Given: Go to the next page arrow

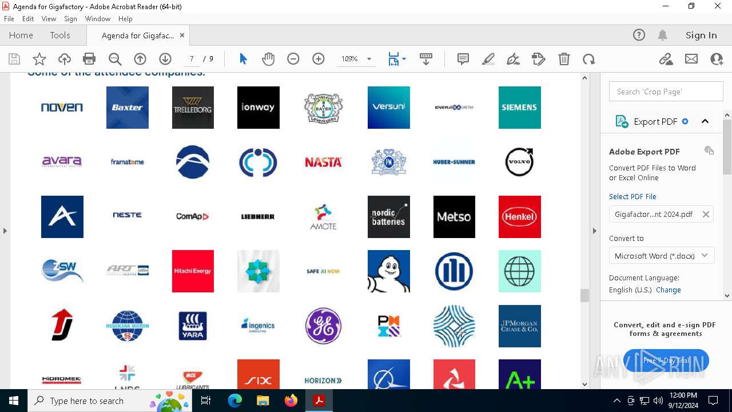Looking at the screenshot, I should point(165,59).
